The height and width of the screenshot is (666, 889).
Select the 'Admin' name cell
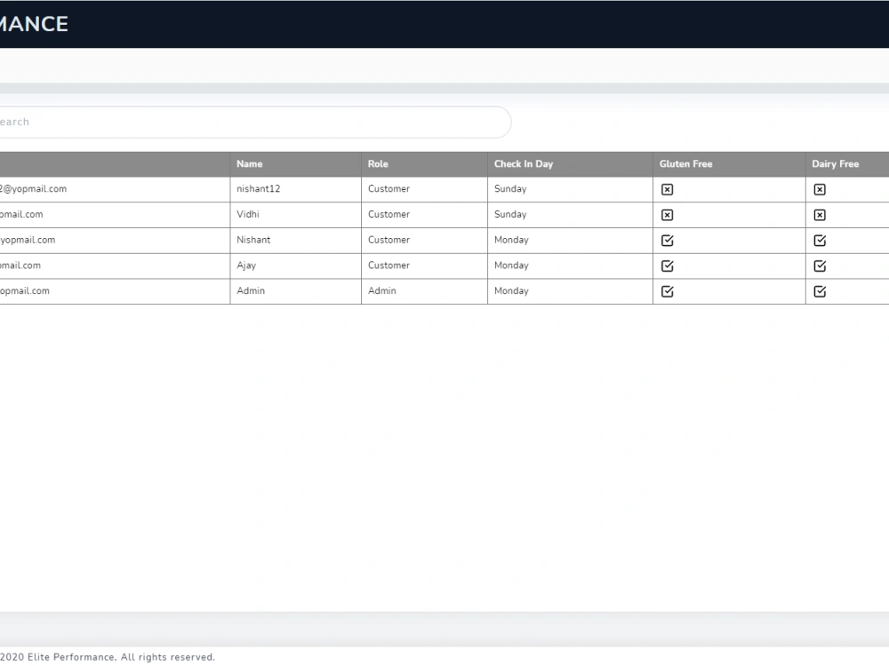(x=295, y=291)
